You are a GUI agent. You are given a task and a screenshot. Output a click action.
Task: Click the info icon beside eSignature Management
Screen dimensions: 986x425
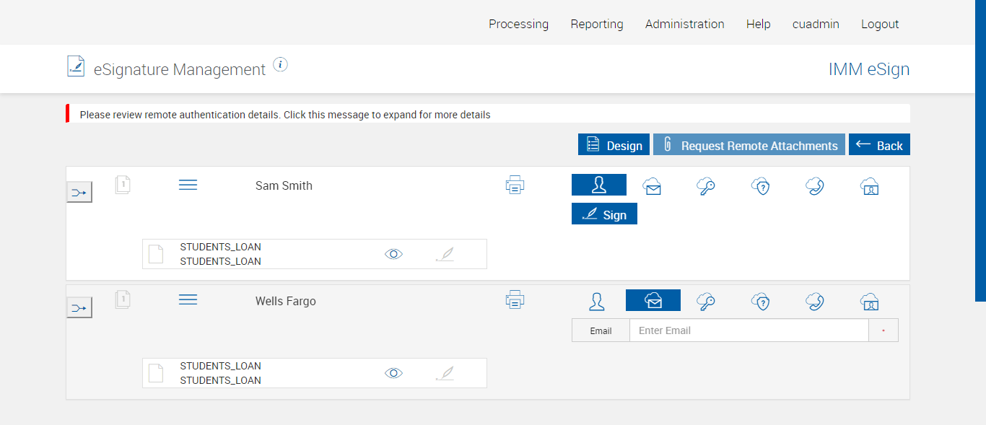(281, 65)
